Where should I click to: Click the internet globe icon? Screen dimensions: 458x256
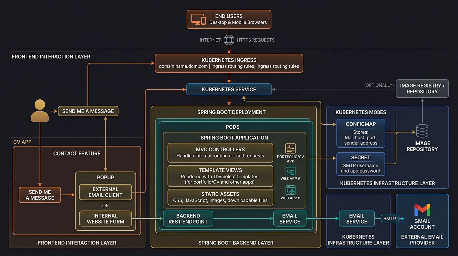229,40
